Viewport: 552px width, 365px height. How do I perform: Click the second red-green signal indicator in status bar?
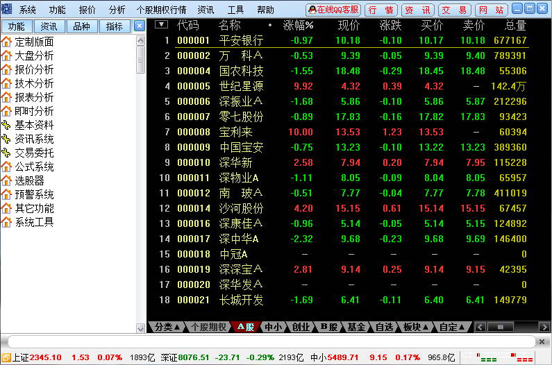point(521,357)
